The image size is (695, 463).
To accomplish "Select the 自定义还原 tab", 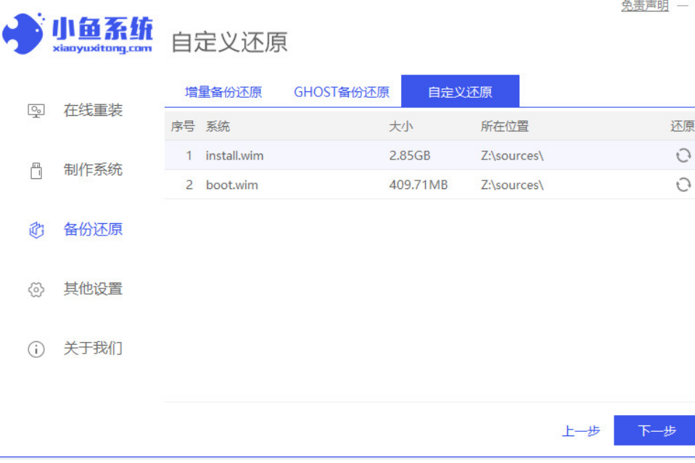I will coord(460,92).
